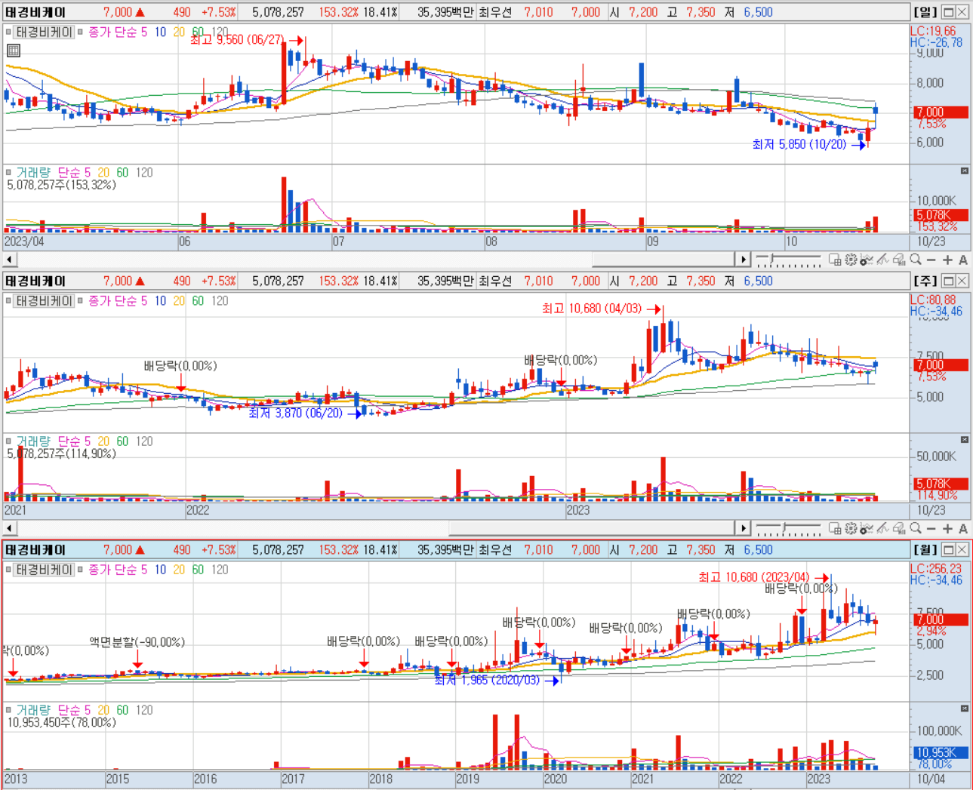
Task: Toggle the square marker before 거래량 in weekly chart
Action: (x=9, y=441)
